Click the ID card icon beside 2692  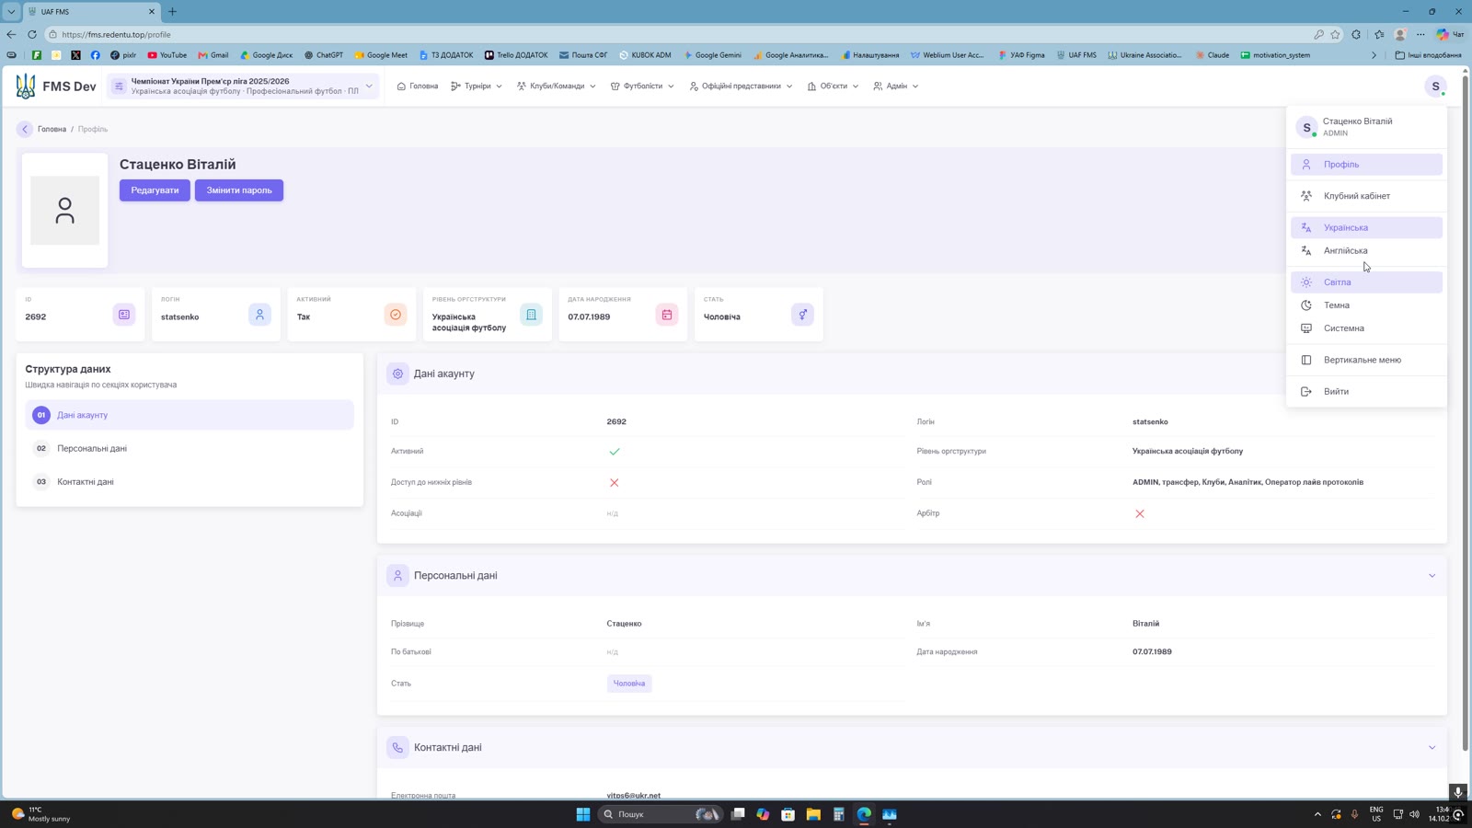[x=124, y=315]
